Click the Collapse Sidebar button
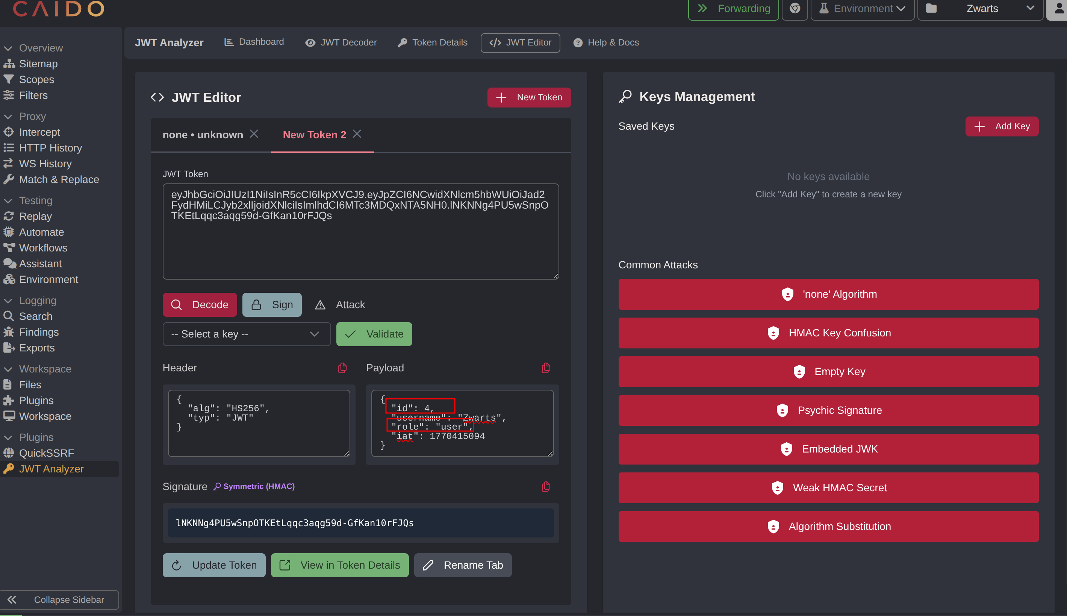The image size is (1067, 616). click(x=59, y=599)
